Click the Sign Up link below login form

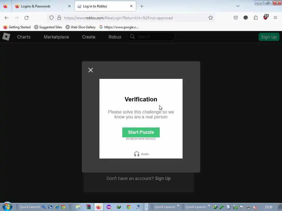click(x=163, y=178)
